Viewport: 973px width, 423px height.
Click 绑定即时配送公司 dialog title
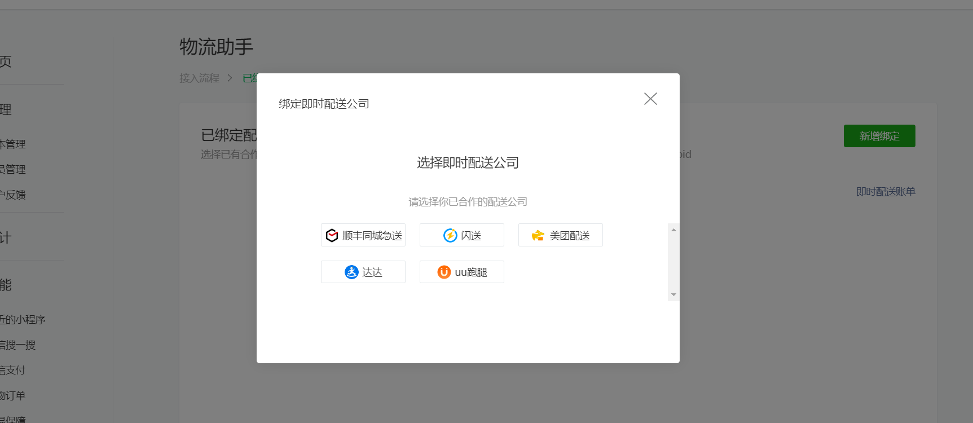pyautogui.click(x=324, y=104)
